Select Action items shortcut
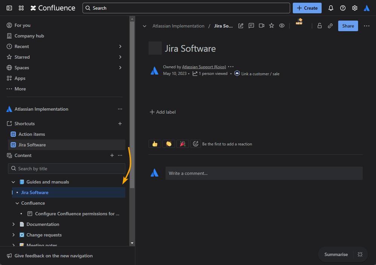 (x=32, y=134)
